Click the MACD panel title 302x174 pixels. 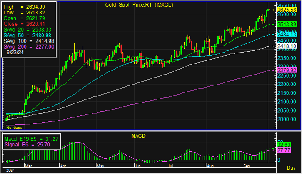(138, 136)
